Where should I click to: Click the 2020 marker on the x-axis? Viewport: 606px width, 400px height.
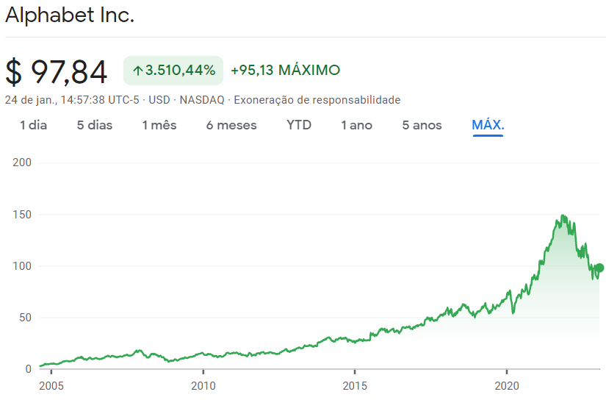point(507,386)
